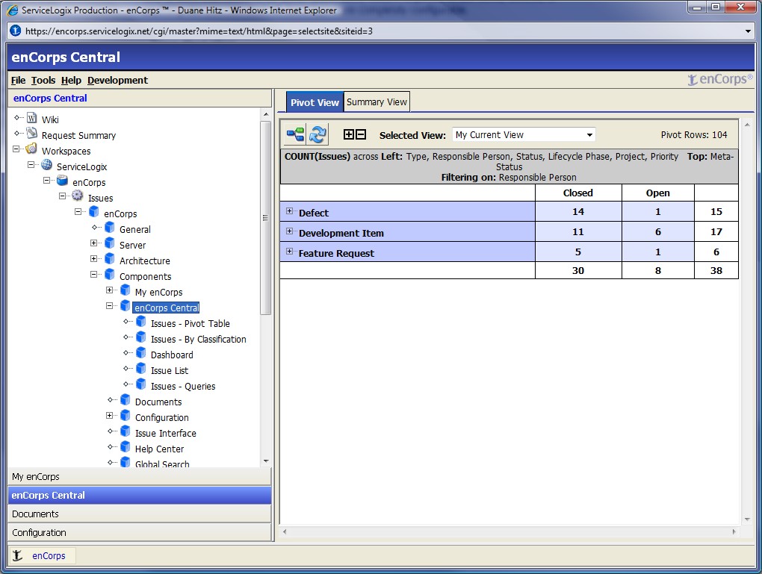Collapse the ServiceLogix tree node
Viewport: 762px width, 574px height.
pyautogui.click(x=31, y=165)
